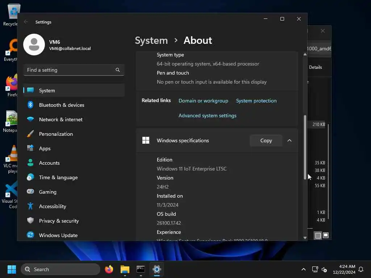This screenshot has width=371, height=278.
Task: Click the 210 KB entry in background window
Action: (x=319, y=125)
